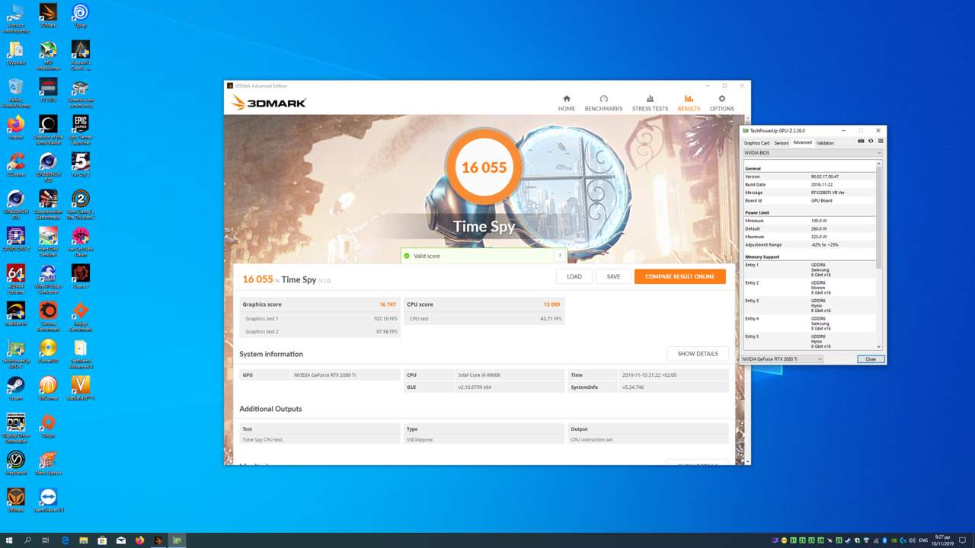This screenshot has height=548, width=975.
Task: Go to the 3DMark Home section
Action: [566, 104]
